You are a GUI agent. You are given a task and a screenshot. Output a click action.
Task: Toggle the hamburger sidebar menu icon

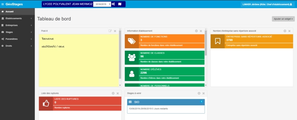(x=3, y=4)
